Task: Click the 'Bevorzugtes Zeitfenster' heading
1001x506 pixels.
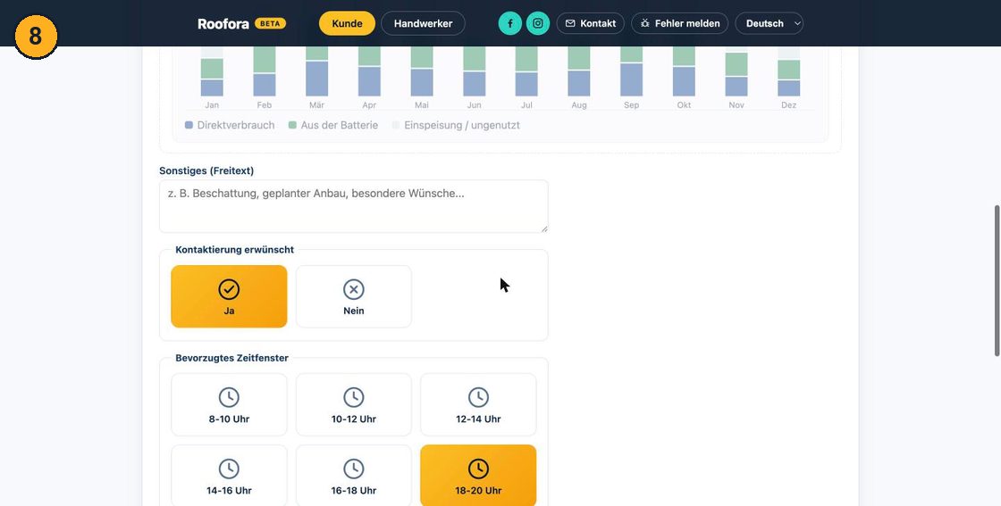Action: click(231, 358)
